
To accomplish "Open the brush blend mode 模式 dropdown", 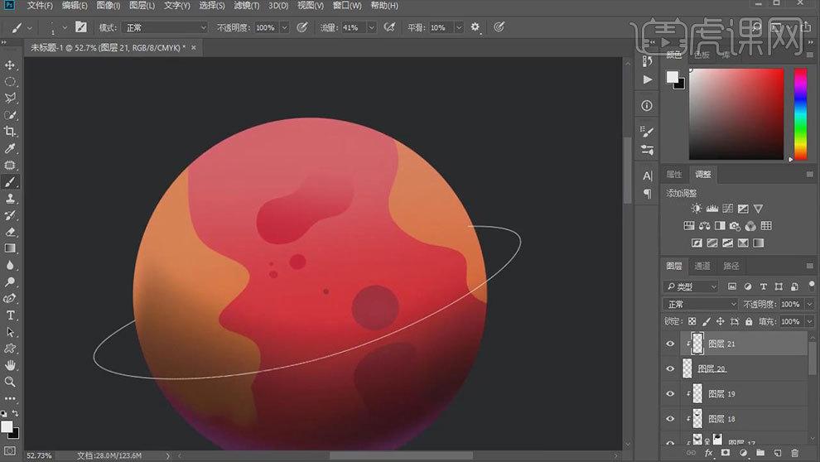I will 165,27.
